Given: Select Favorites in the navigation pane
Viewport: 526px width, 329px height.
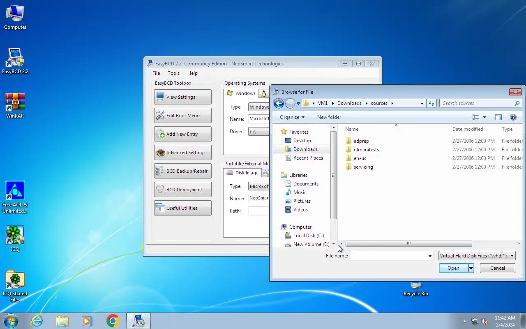Looking at the screenshot, I should coord(295,132).
